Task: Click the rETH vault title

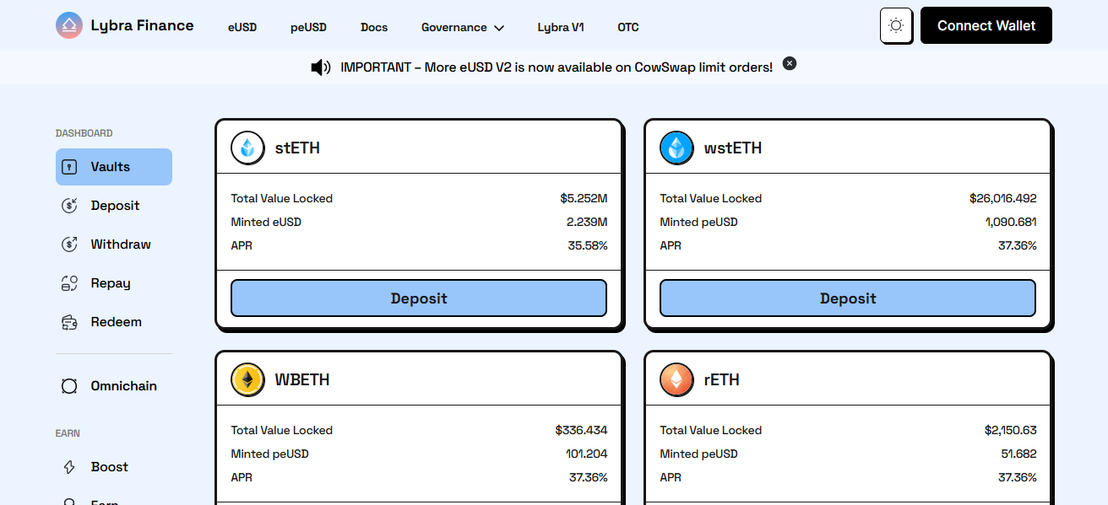Action: (722, 380)
